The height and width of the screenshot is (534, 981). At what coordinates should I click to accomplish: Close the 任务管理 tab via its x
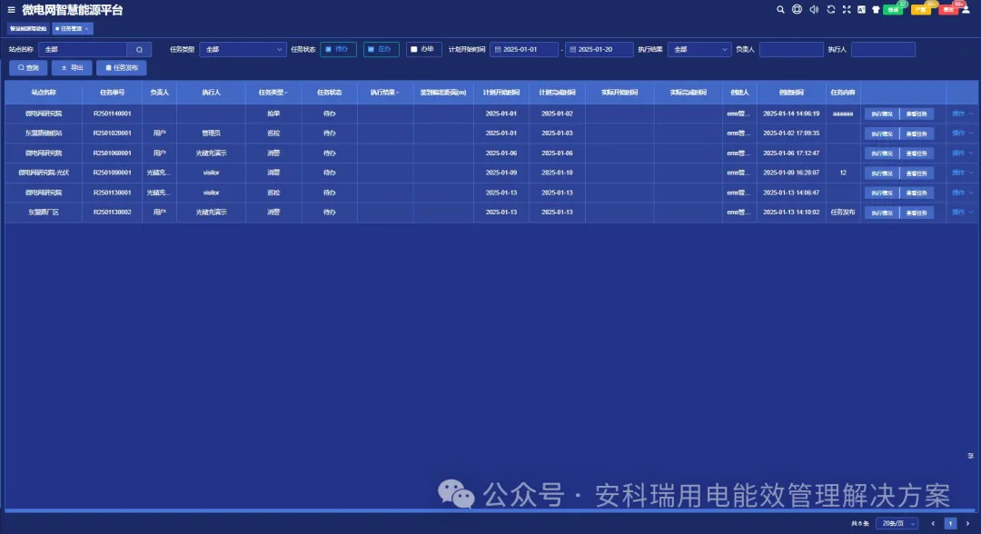click(x=87, y=29)
